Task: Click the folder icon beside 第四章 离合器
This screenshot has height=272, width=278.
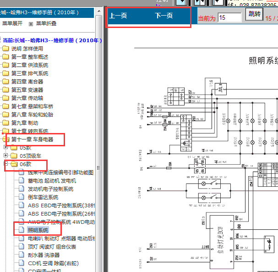Action: point(5,82)
